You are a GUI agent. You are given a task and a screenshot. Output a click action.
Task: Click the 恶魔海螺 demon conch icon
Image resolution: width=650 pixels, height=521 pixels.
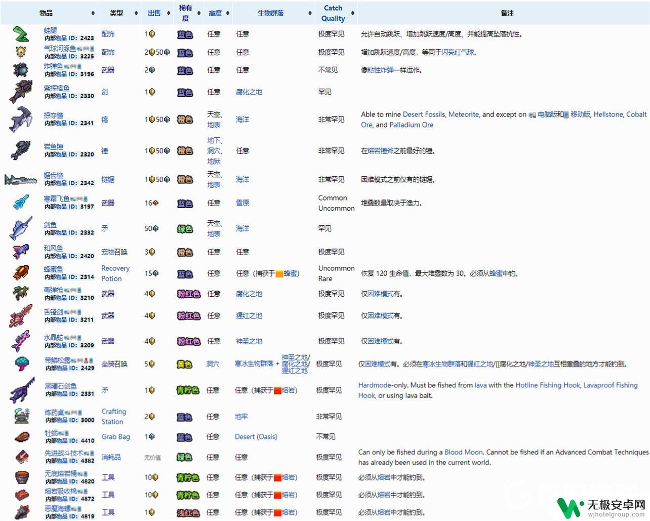click(23, 512)
